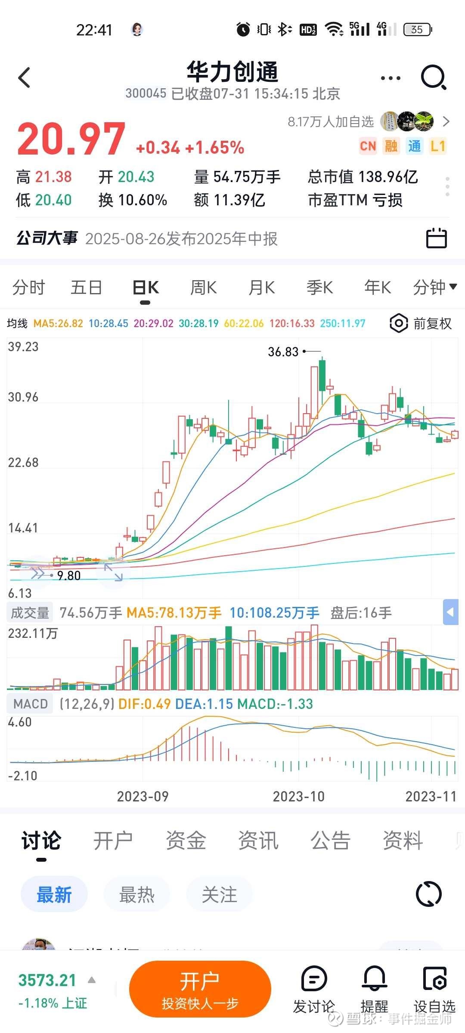This screenshot has height=1033, width=465.
Task: Tap the Wi-Fi icon in status bar
Action: 334,30
